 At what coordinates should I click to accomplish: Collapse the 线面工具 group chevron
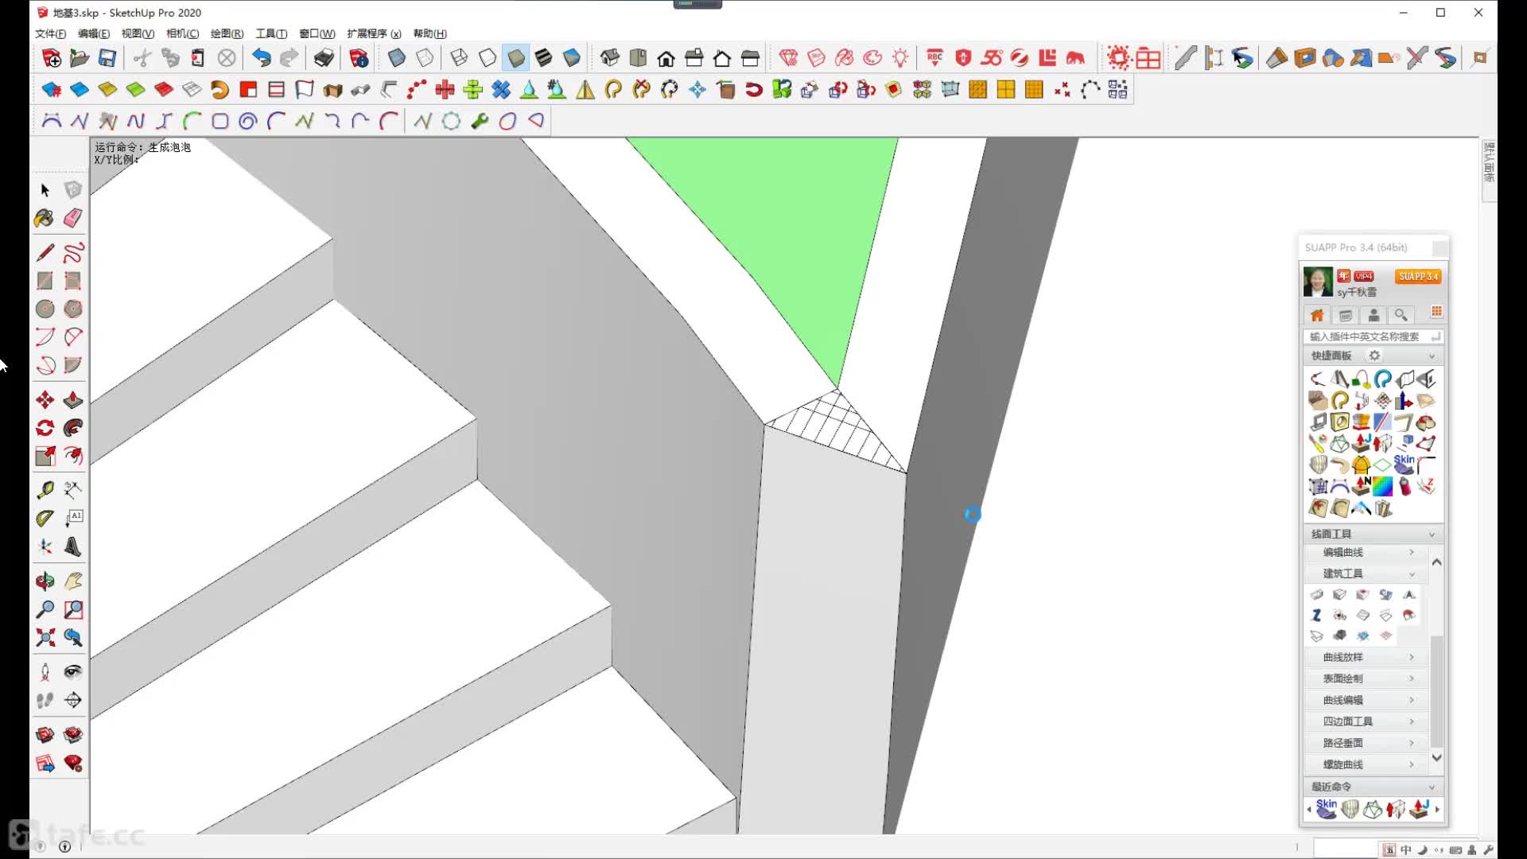point(1432,534)
